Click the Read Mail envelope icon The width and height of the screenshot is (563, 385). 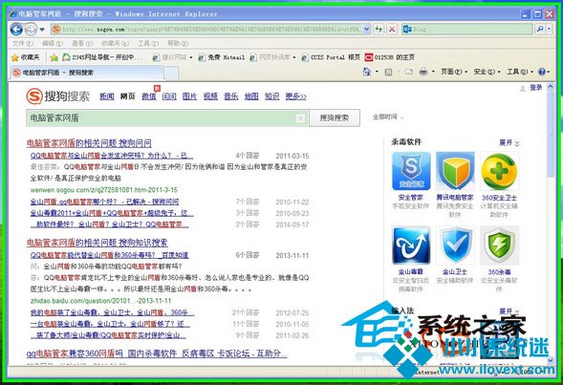pos(408,72)
